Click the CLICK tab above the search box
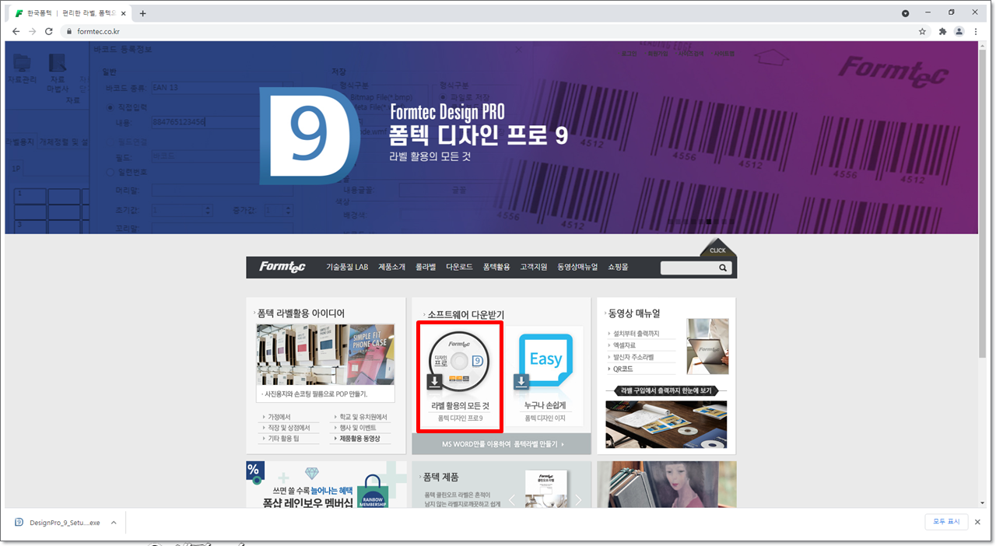 tap(717, 248)
